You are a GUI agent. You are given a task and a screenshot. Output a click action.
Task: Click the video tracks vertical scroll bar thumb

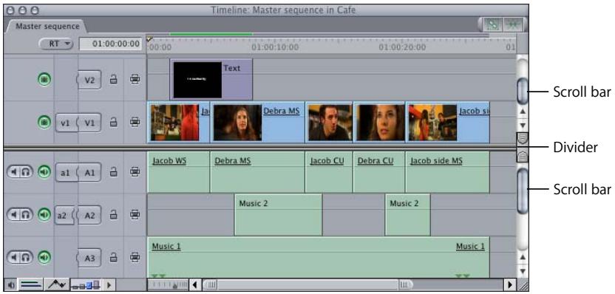[523, 92]
